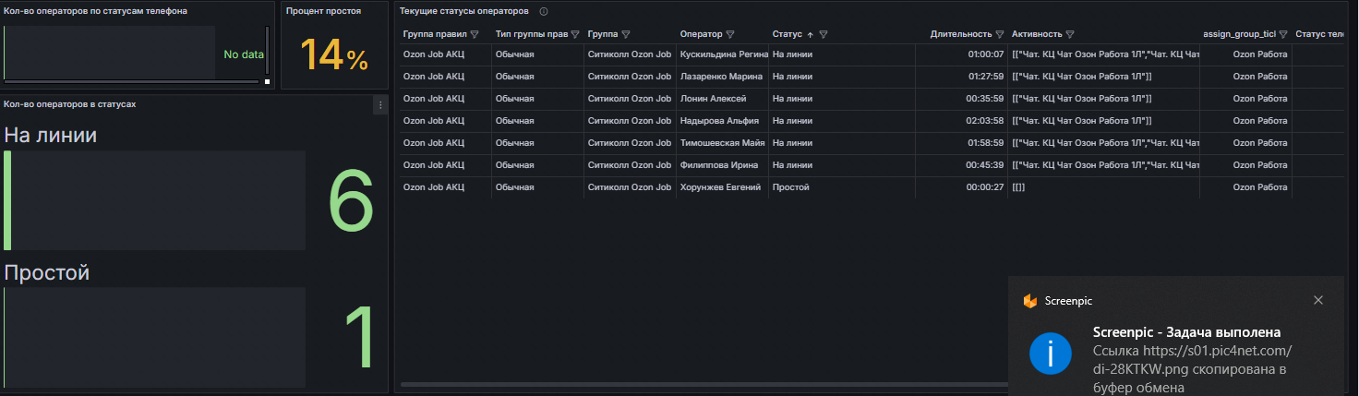
Task: Sort table by Длительность header
Action: point(960,34)
